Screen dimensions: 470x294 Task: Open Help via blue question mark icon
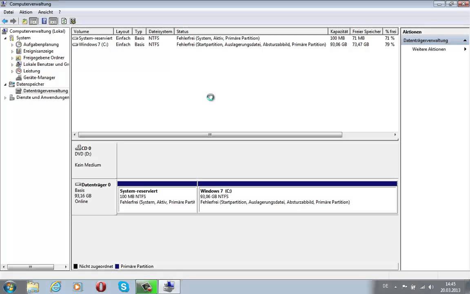[44, 21]
